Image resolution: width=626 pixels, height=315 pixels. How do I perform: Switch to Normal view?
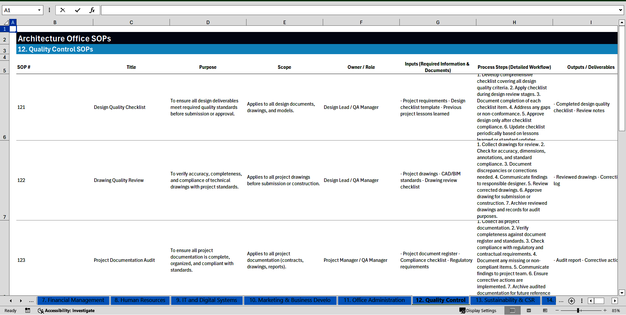point(512,310)
